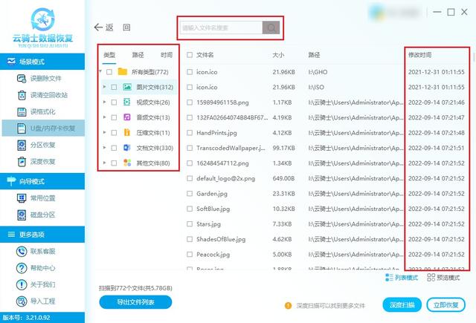The height and width of the screenshot is (323, 476).
Task: Click 所有类型 yellow folder icon
Action: click(x=123, y=71)
